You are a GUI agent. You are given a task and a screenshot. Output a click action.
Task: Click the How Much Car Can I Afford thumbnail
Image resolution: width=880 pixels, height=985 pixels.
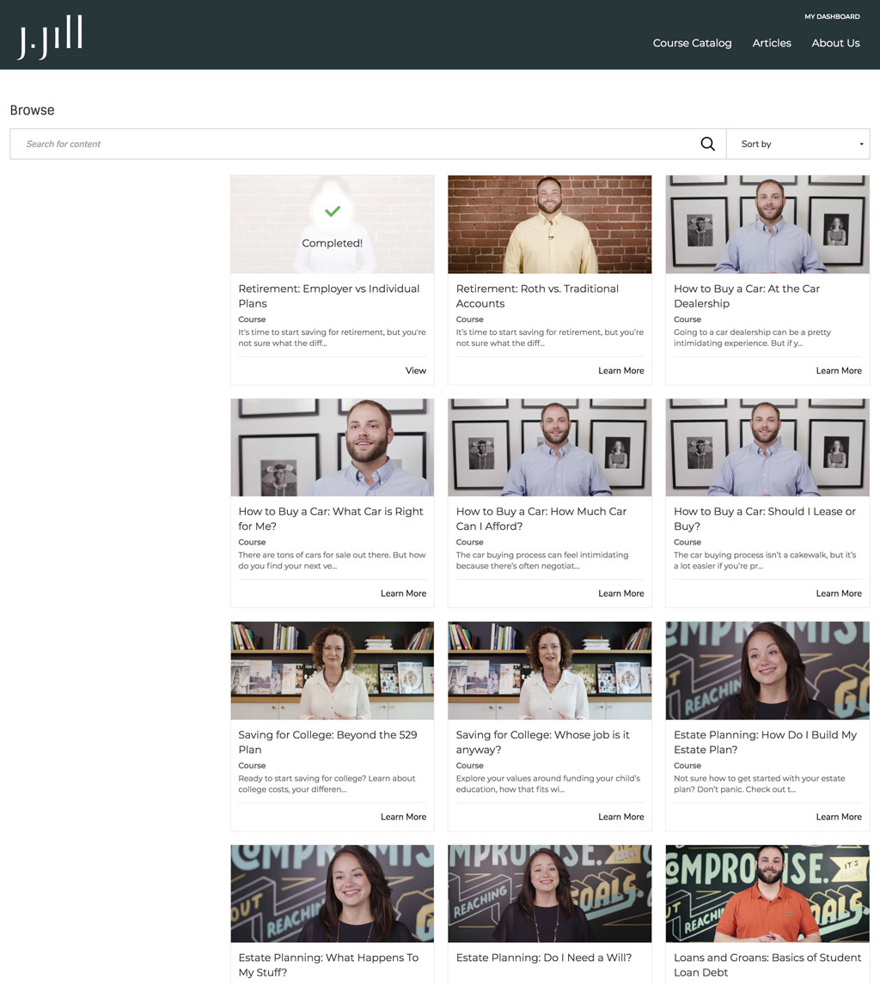coord(549,447)
